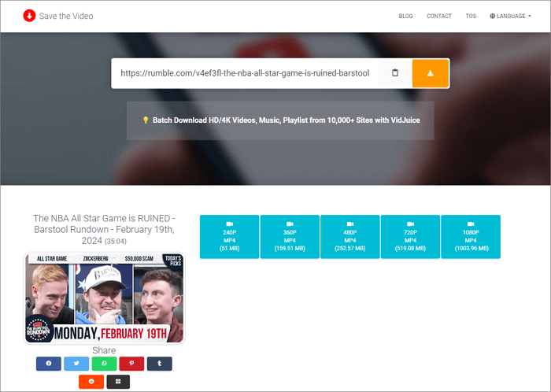Share the video via WhatsApp
The width and height of the screenshot is (551, 392).
coord(104,364)
